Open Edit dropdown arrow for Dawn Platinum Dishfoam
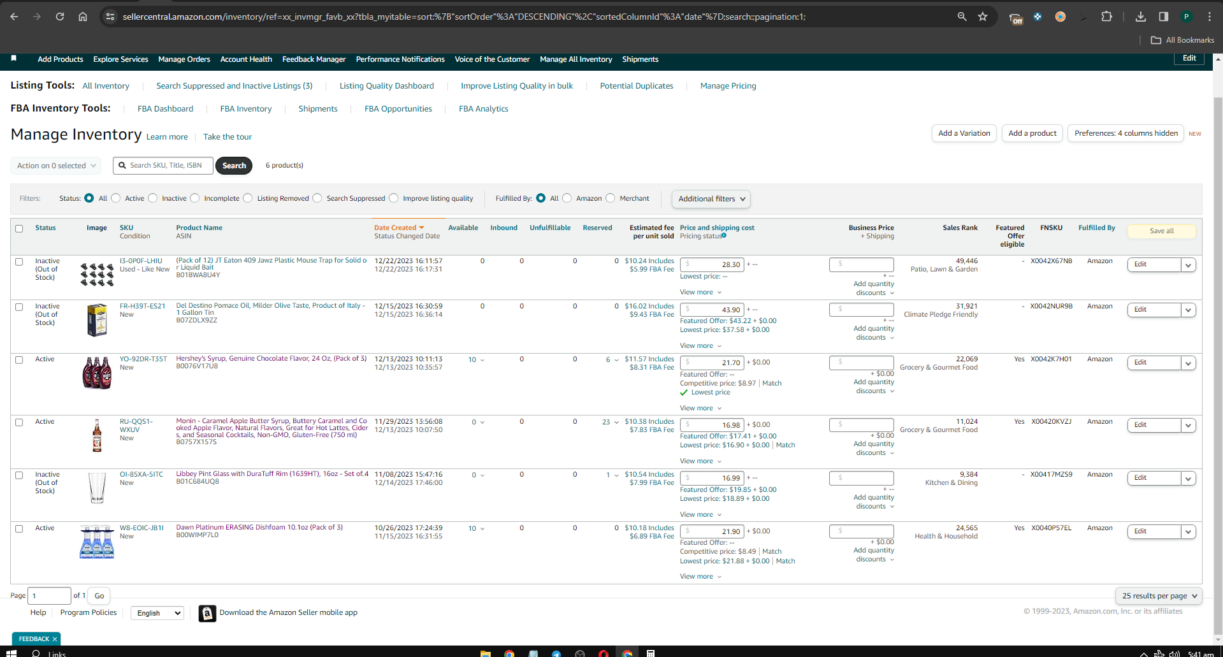 (1188, 532)
